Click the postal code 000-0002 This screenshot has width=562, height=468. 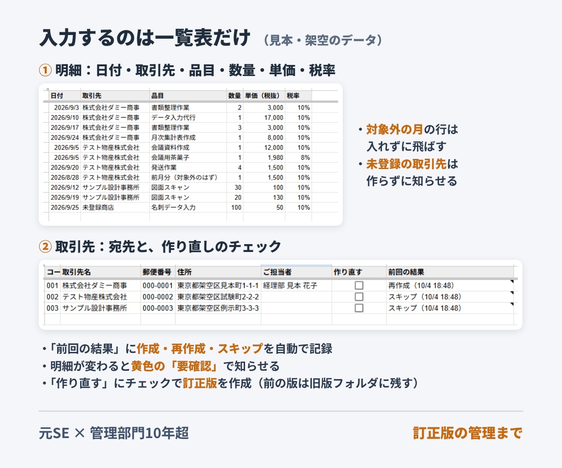pos(158,297)
